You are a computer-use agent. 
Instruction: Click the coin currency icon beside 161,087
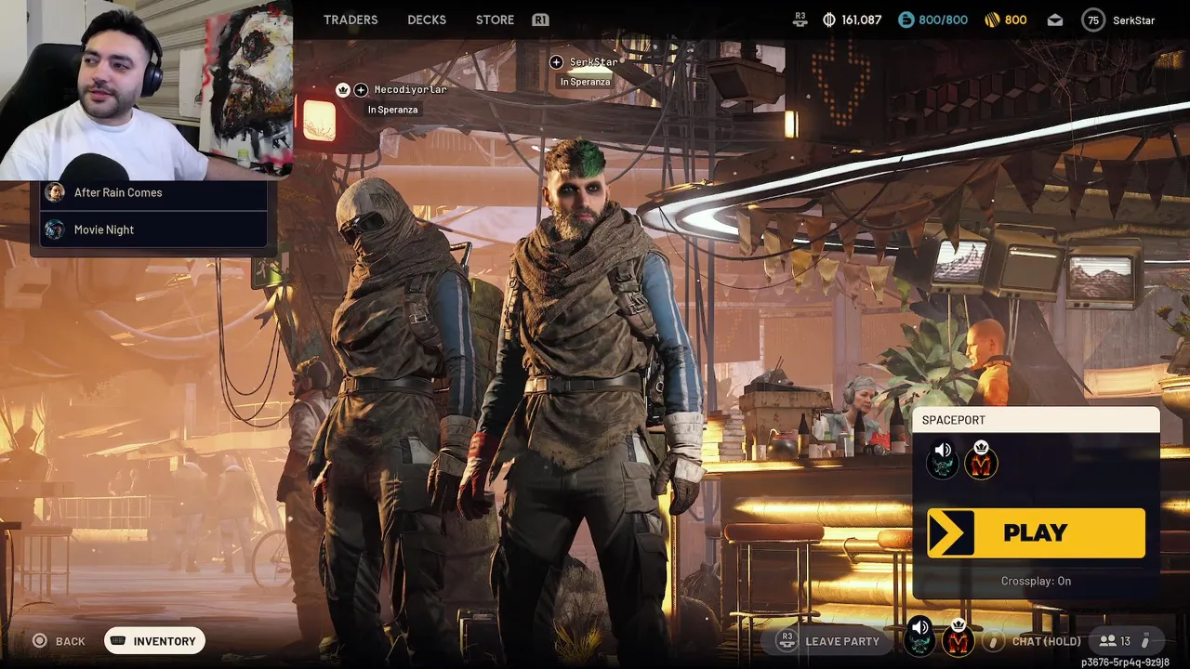829,20
